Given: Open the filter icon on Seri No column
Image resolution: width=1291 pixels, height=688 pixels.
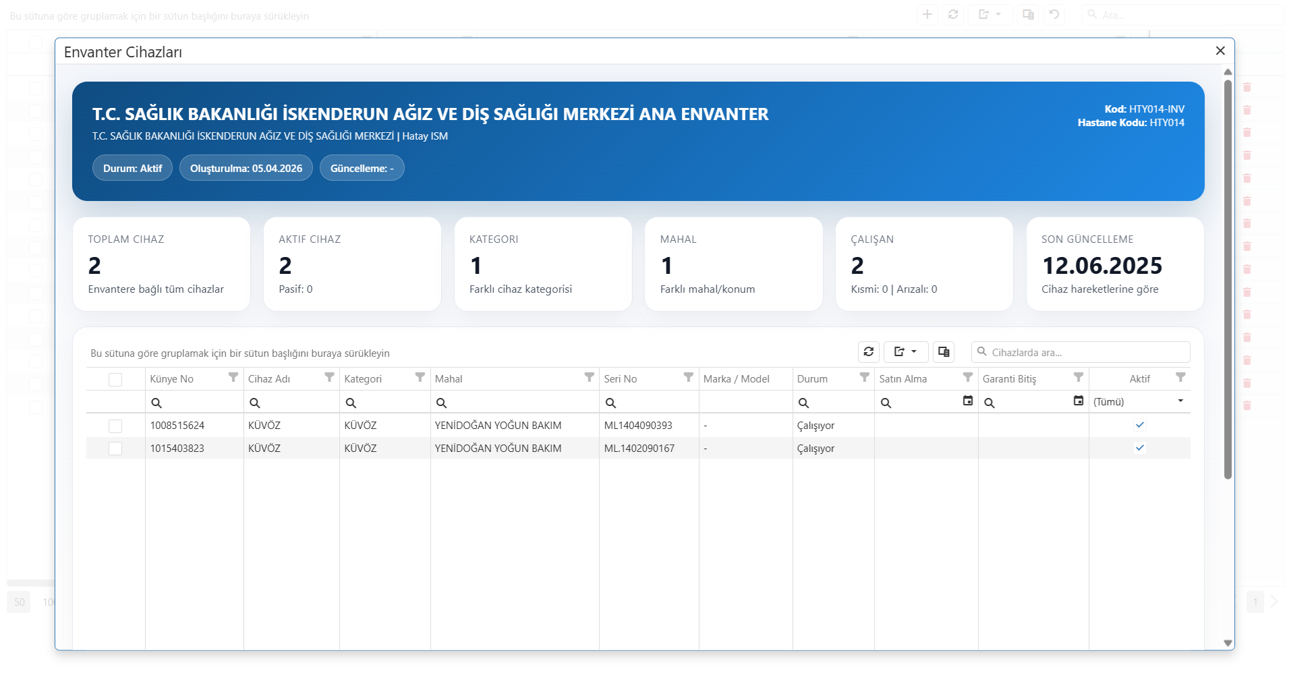Looking at the screenshot, I should [689, 378].
